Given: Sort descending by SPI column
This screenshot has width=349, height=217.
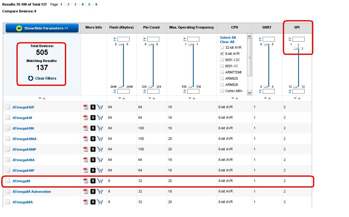Looking at the screenshot, I should click(295, 98).
